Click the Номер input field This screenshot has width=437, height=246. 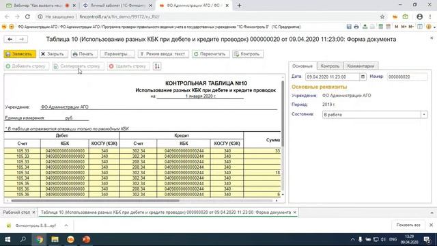point(407,77)
